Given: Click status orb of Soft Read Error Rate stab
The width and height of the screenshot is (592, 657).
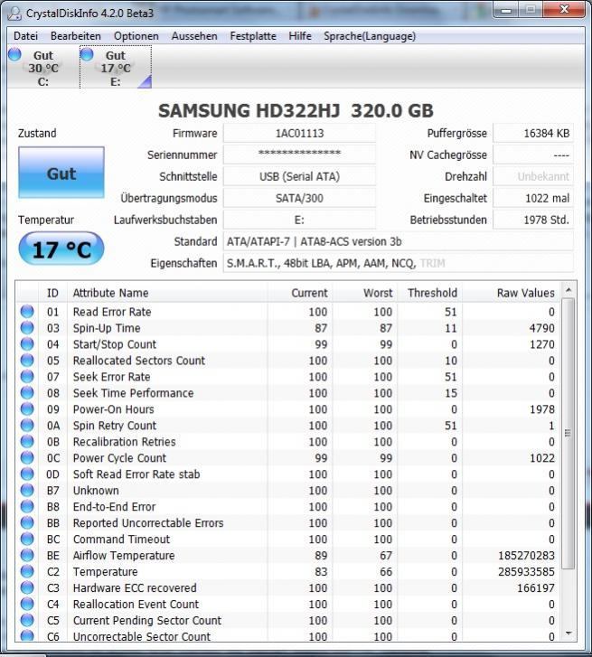Looking at the screenshot, I should pos(27,474).
